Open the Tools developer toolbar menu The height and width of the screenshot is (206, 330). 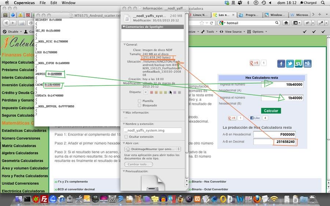(x=209, y=32)
